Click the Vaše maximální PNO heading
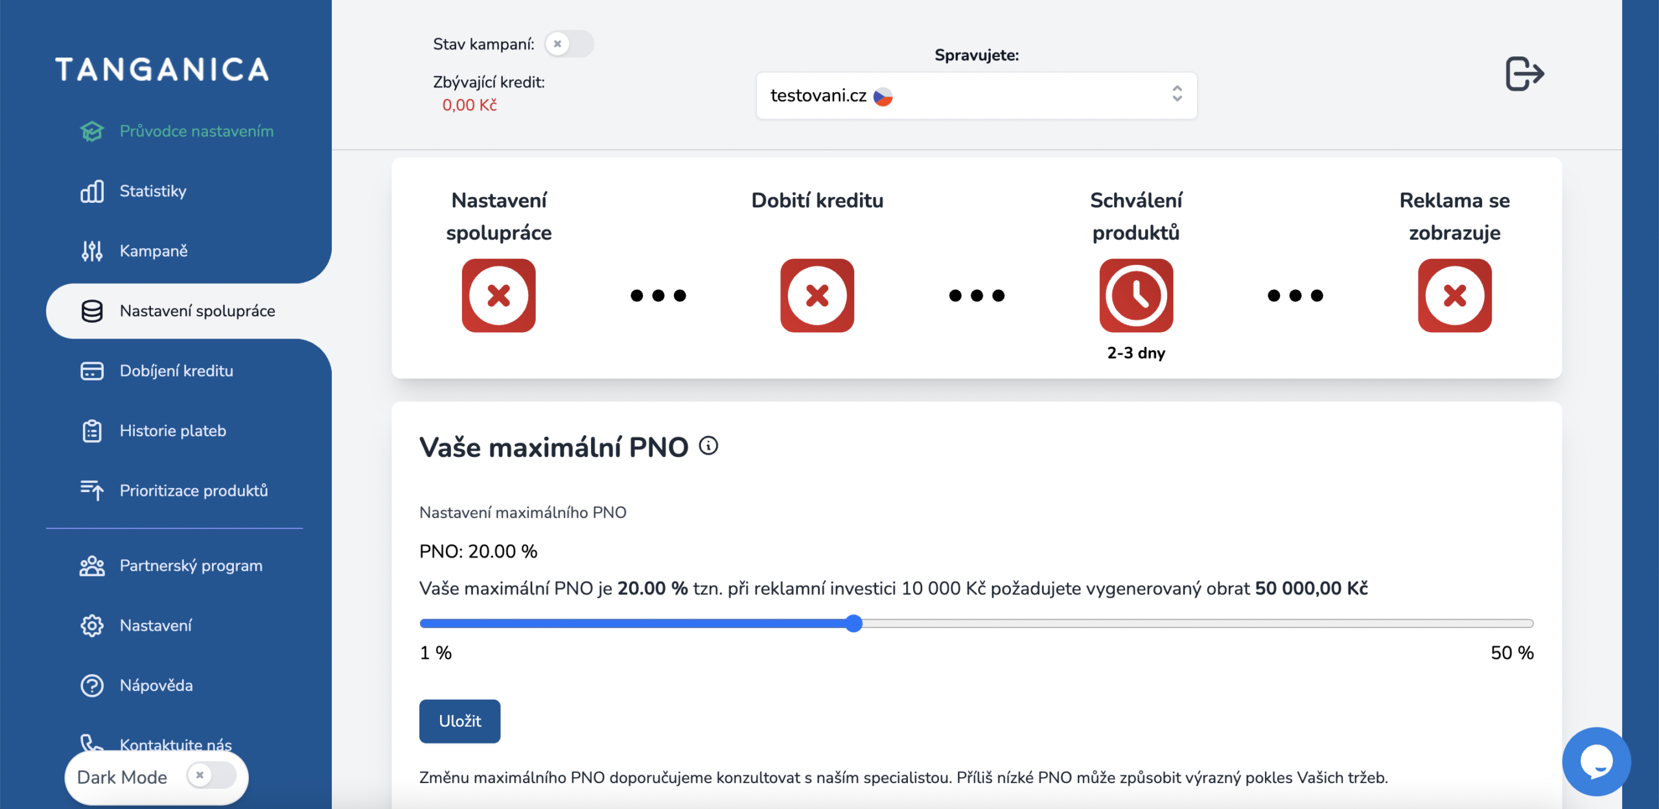 coord(553,447)
